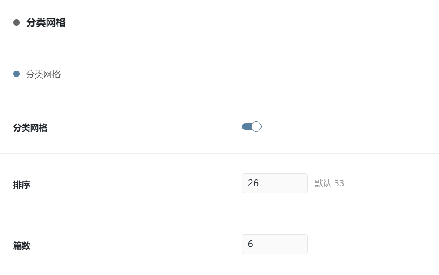Click the bold 分类网格 header title

point(46,22)
